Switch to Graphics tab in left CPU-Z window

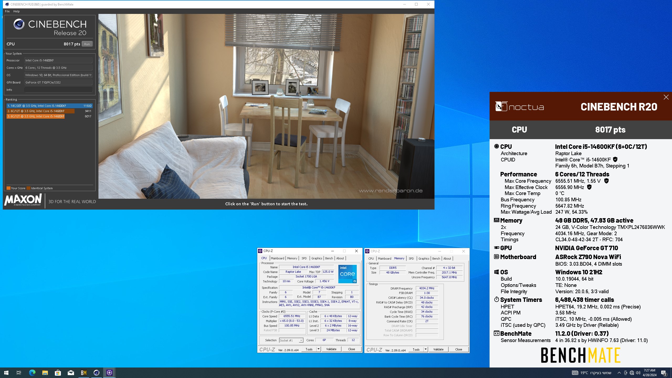[x=317, y=258]
